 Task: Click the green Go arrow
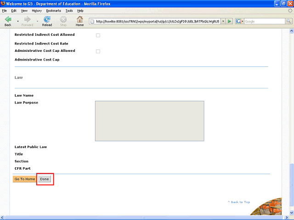(x=229, y=22)
